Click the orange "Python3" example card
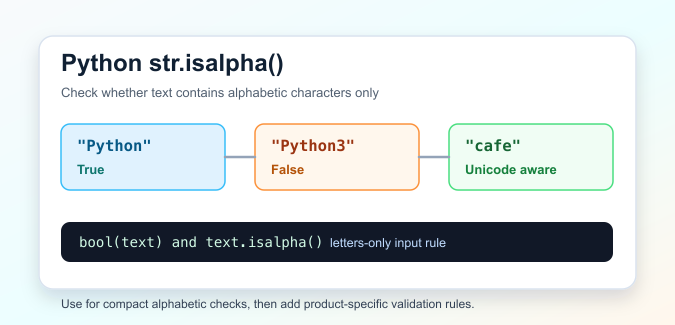This screenshot has width=675, height=325. (x=337, y=157)
